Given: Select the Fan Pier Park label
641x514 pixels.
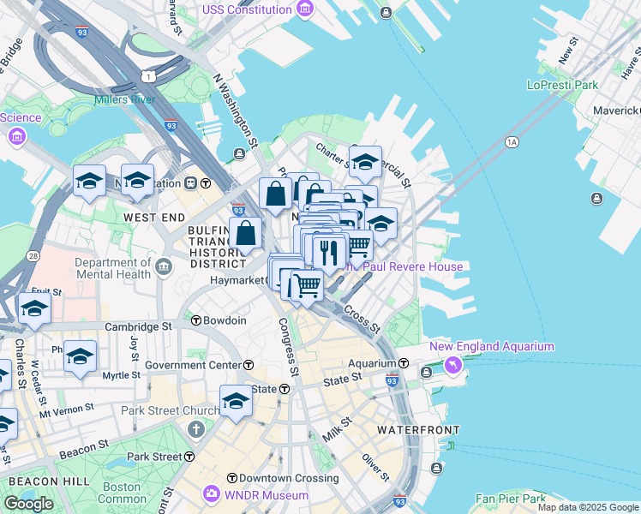Looking at the screenshot, I should coord(511,499).
